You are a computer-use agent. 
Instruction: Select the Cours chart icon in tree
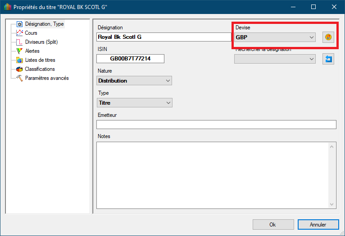19,33
